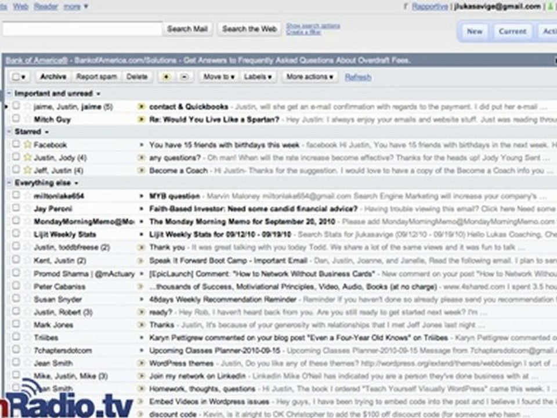Open Starred section options arrow
Viewport: 557px width, 418px height.
(47, 132)
